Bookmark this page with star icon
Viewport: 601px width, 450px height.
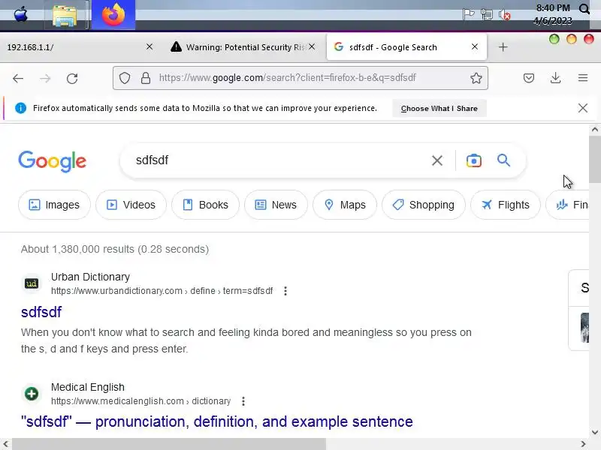[476, 78]
